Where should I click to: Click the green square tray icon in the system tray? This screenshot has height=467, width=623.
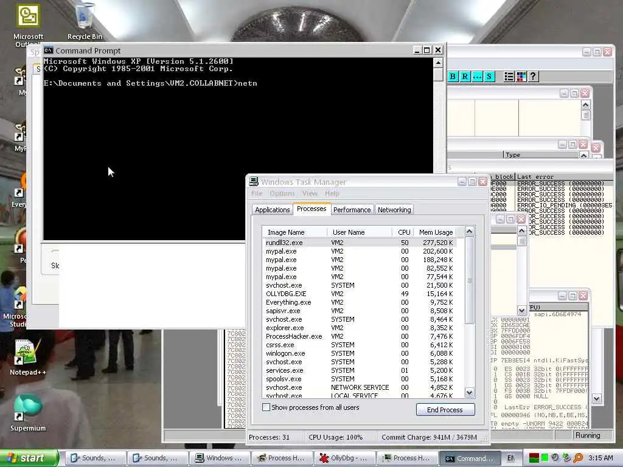point(545,458)
